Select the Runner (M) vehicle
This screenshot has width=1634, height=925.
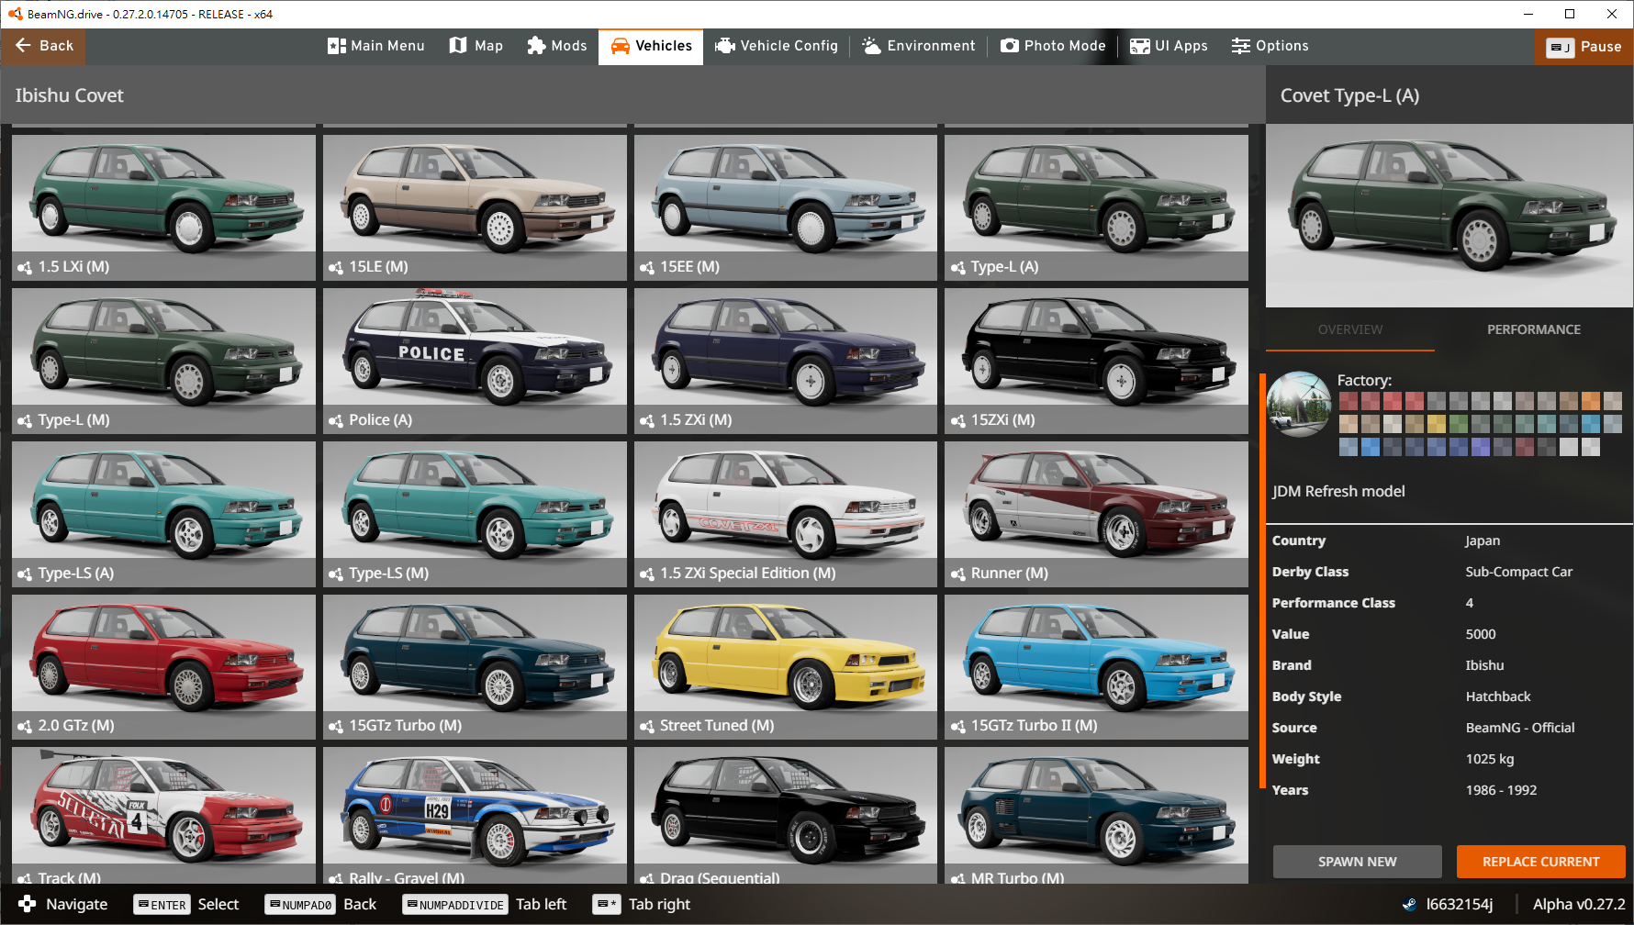[x=1096, y=514]
